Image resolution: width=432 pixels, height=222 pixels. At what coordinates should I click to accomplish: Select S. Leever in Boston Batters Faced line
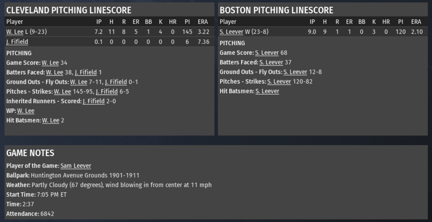coord(271,62)
